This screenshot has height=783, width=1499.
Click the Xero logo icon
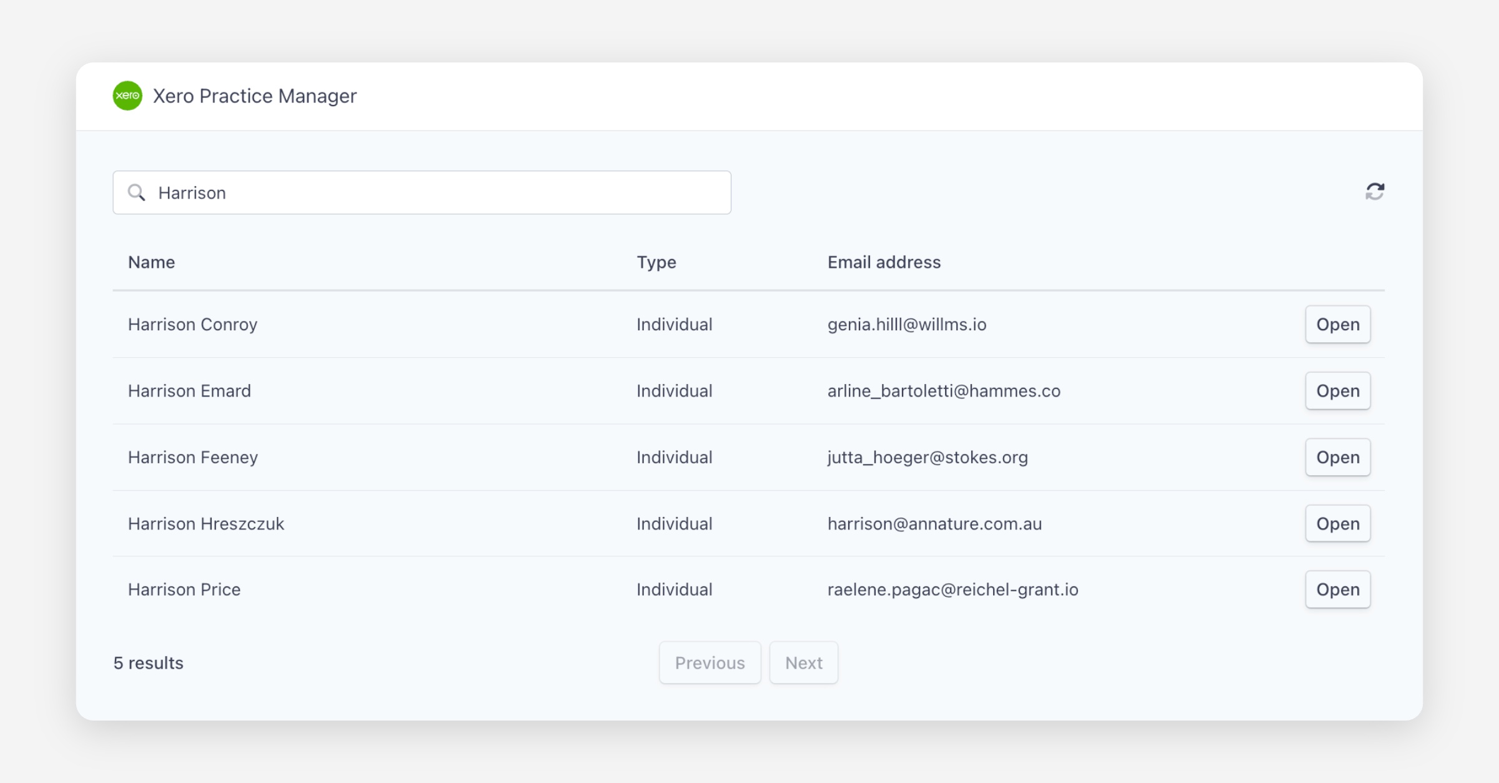(x=127, y=96)
